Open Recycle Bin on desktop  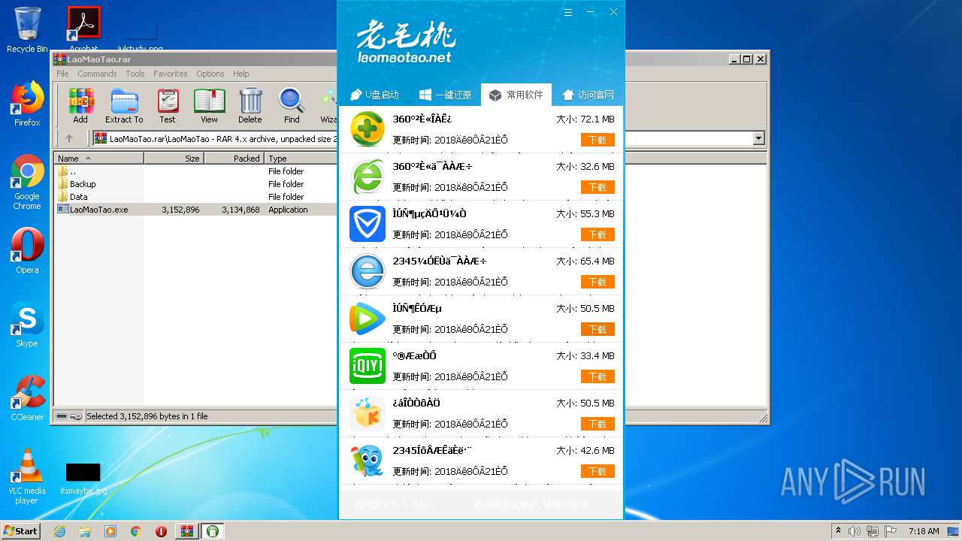tap(27, 30)
